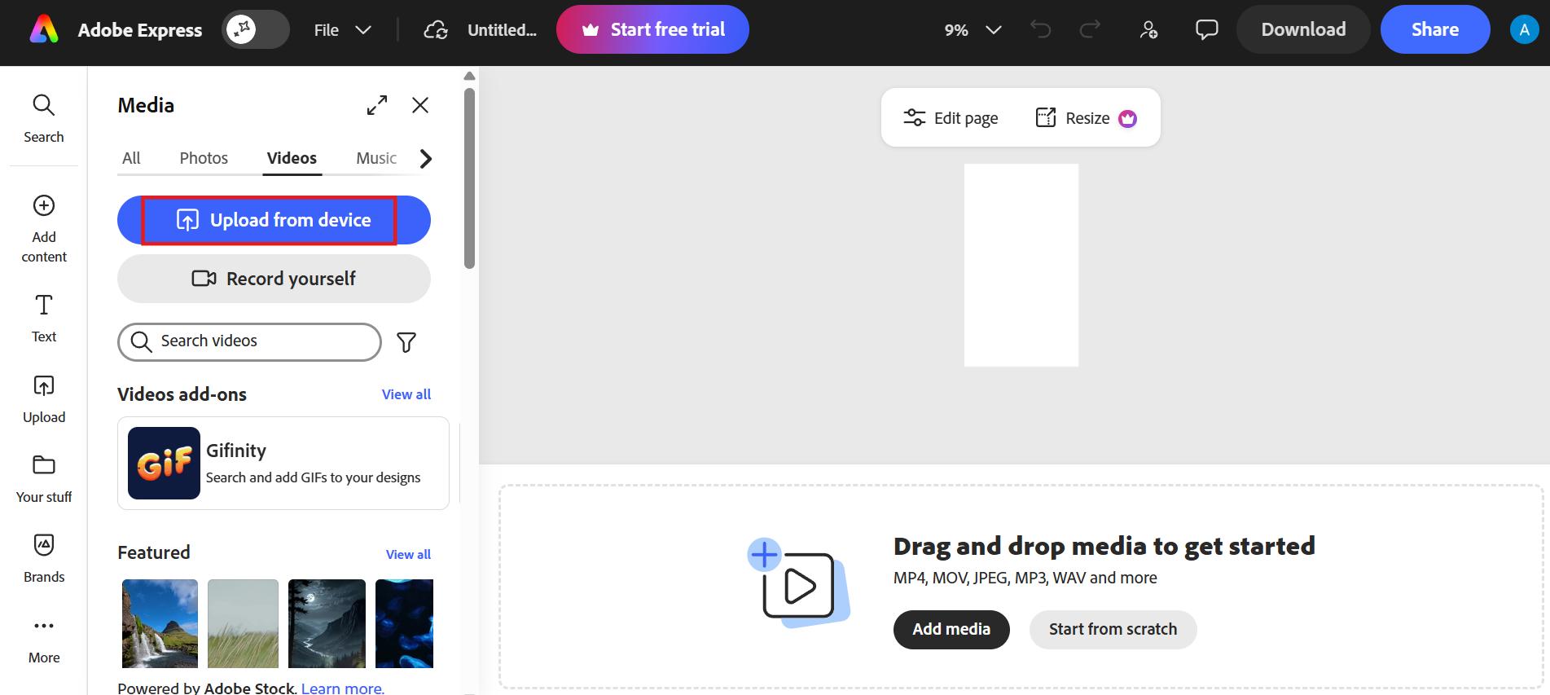
Task: Click the Share button
Action: point(1435,29)
